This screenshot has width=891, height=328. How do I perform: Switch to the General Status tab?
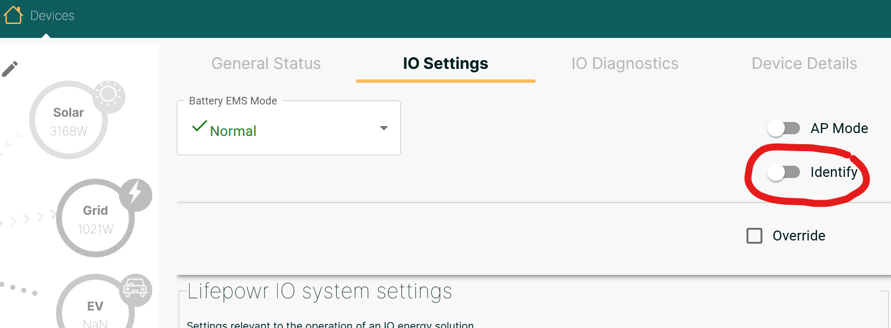266,64
